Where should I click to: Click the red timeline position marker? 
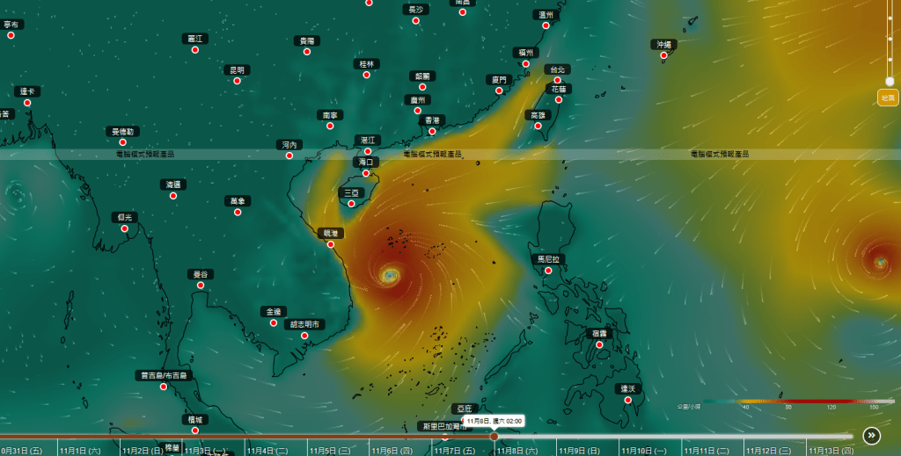point(494,436)
